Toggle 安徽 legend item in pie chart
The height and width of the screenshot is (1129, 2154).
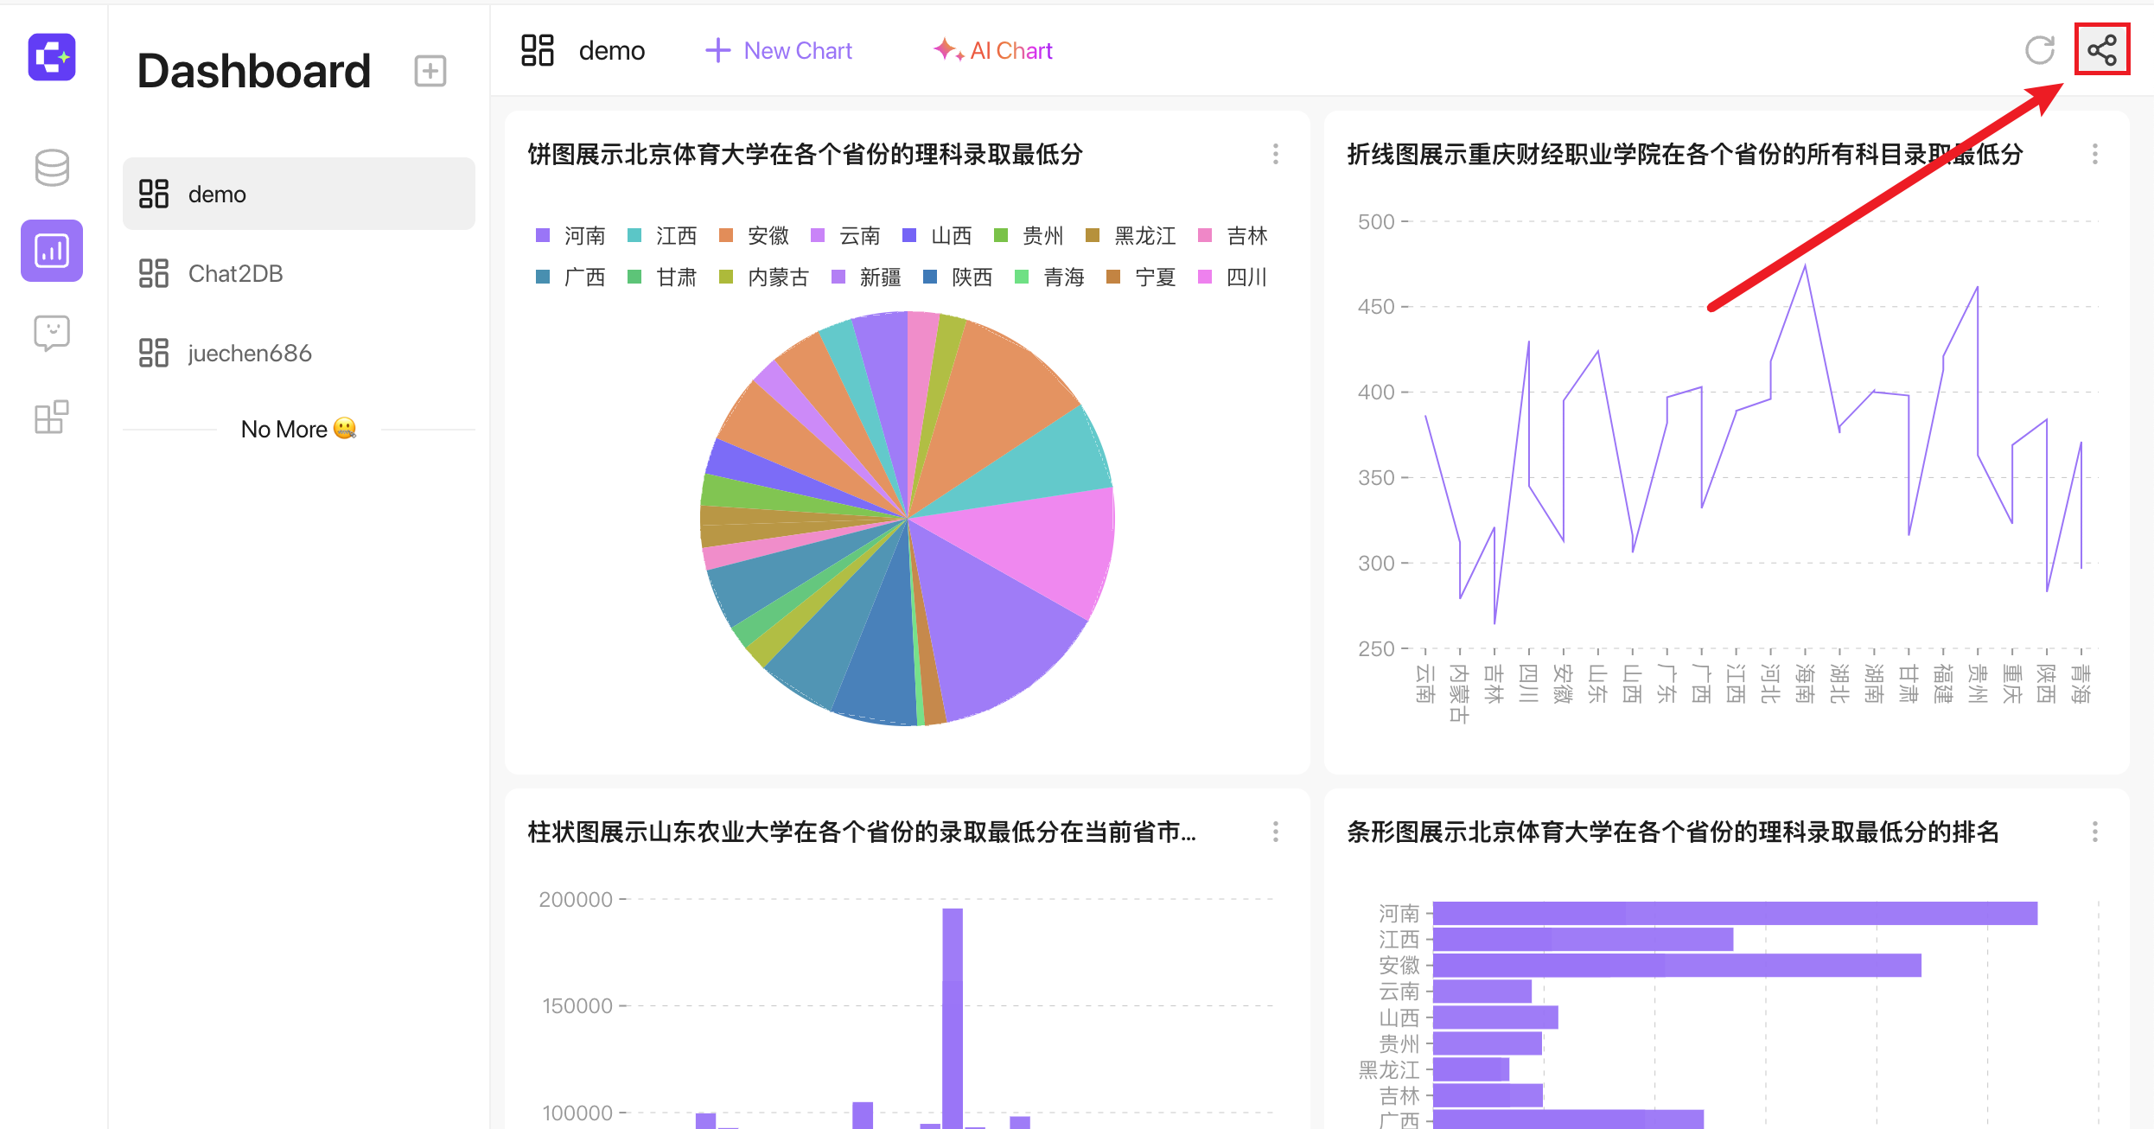[754, 235]
